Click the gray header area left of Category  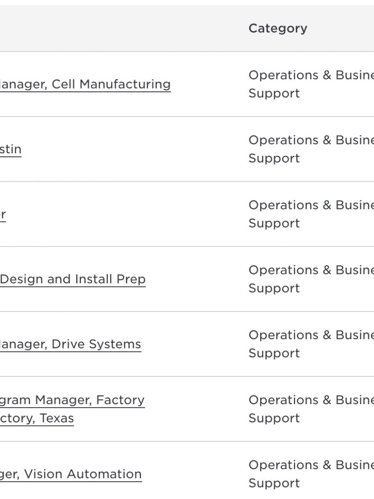coord(121,29)
